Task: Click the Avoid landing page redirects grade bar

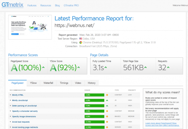Action: click(94, 127)
